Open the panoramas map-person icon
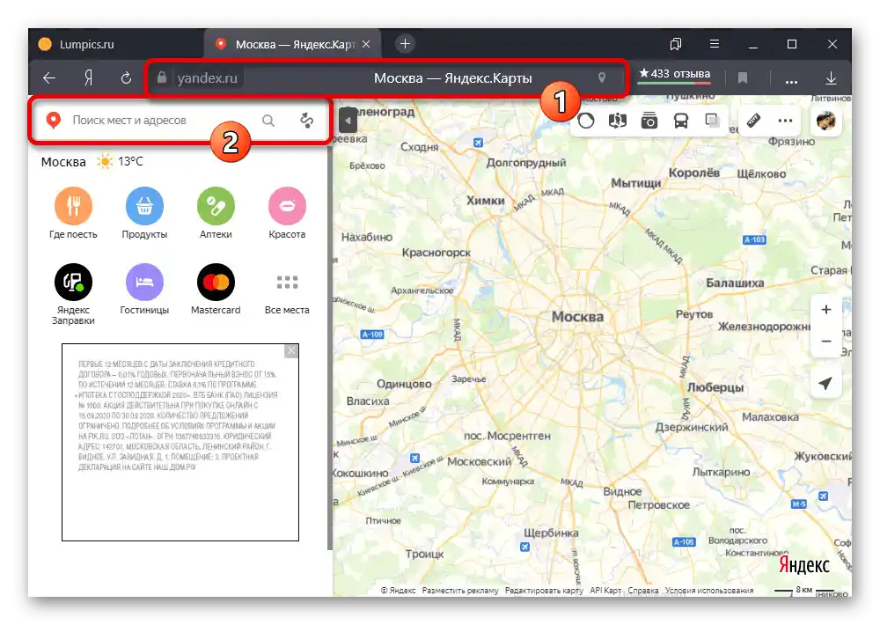 coord(618,121)
